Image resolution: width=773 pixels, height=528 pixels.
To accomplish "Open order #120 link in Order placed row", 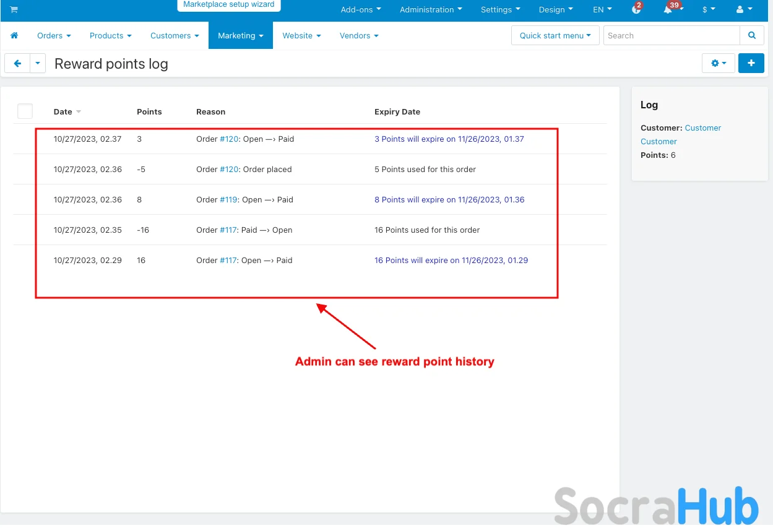I will point(229,170).
